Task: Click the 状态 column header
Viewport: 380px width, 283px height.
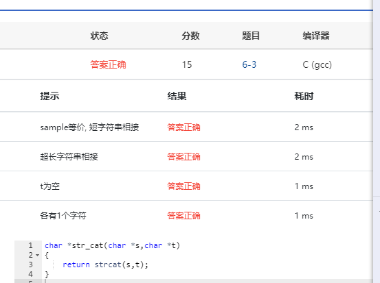Action: tap(99, 36)
